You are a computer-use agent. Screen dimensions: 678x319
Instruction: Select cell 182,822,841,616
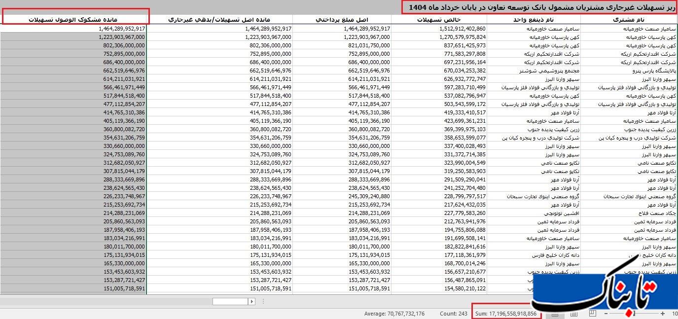pos(439,247)
